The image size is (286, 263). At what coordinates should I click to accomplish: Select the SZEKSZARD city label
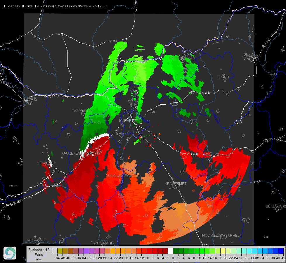[x=103, y=243]
